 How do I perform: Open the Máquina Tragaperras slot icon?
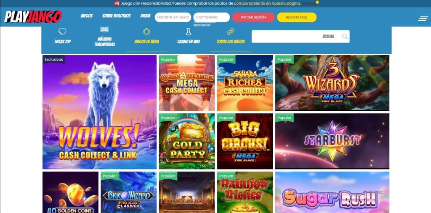[x=104, y=29]
